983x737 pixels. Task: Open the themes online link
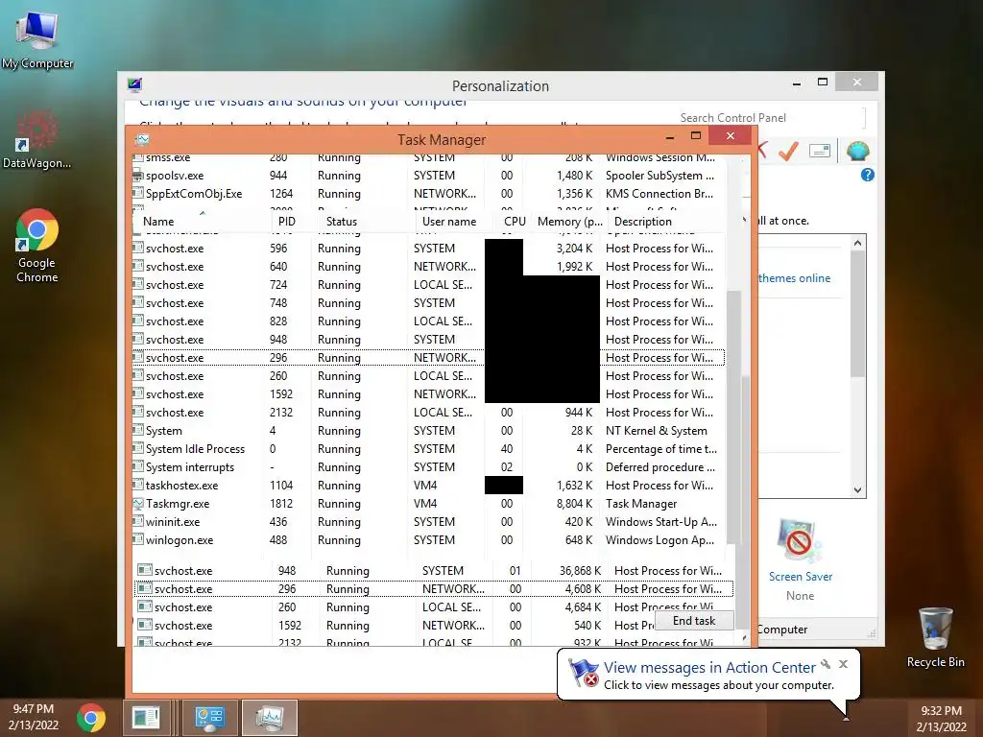pyautogui.click(x=794, y=278)
